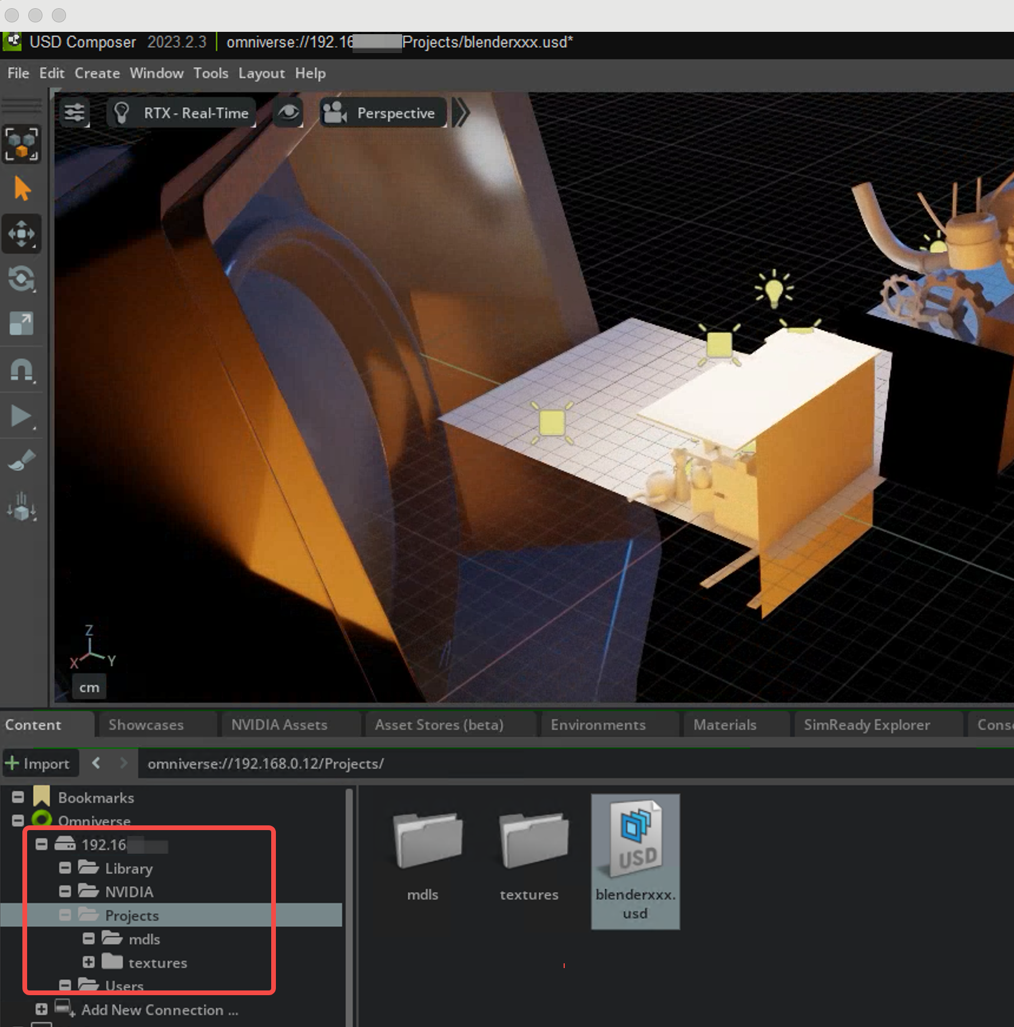The height and width of the screenshot is (1027, 1014).
Task: Click the omniverse path address field
Action: coord(575,763)
